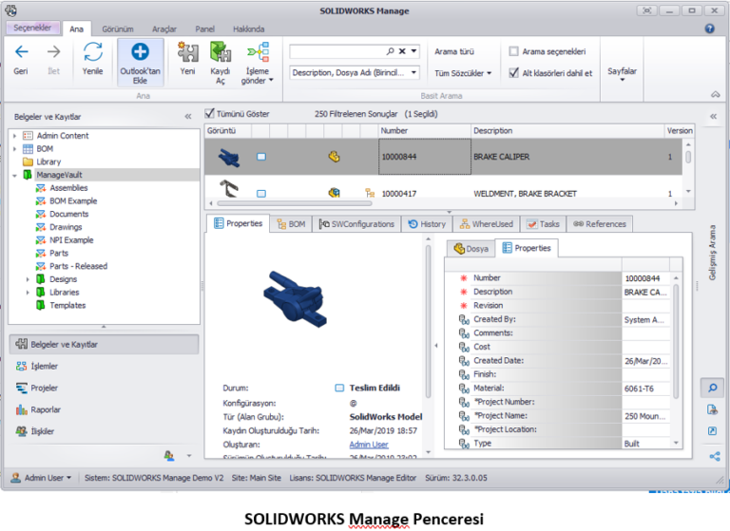Viewport: 730px width, 531px height.
Task: Select the Drawings tree item
Action: click(66, 227)
